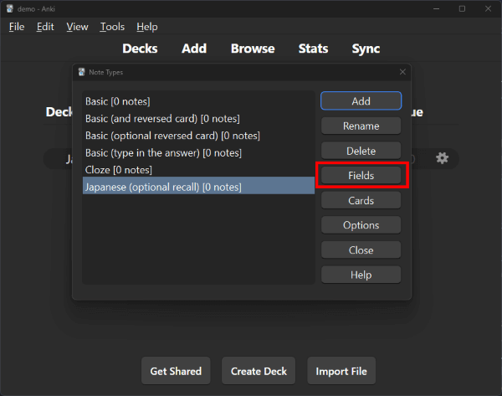Viewport: 502px width, 396px height.
Task: Select Japanese (optional recall) note type
Action: click(x=198, y=187)
